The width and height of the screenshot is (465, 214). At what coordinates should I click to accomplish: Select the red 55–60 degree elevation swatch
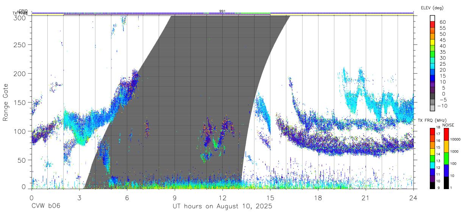tap(432, 25)
